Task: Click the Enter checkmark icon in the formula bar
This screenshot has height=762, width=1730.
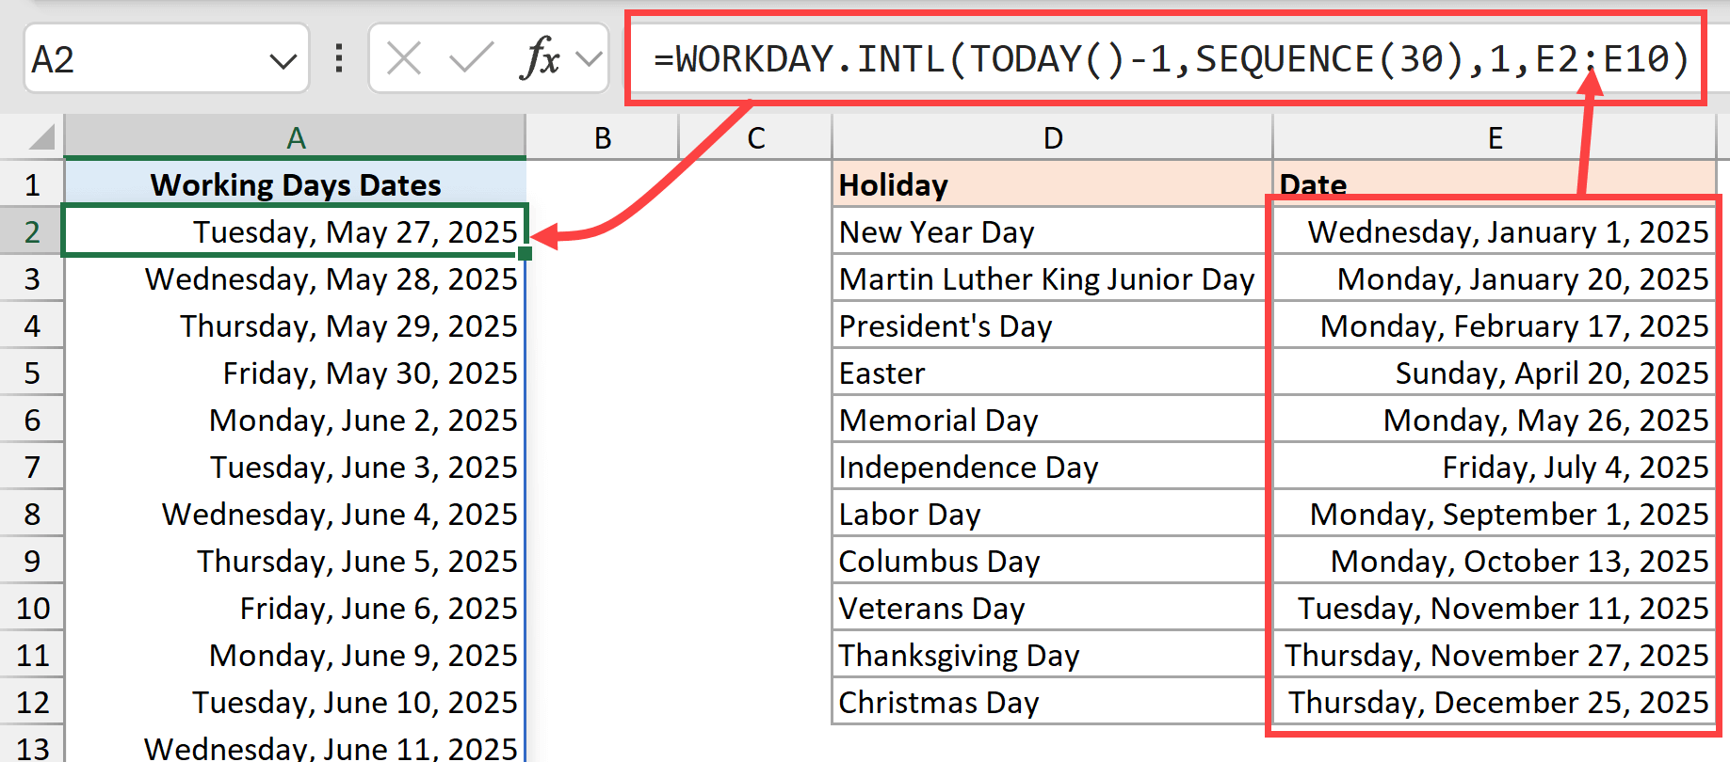Action: [x=468, y=58]
